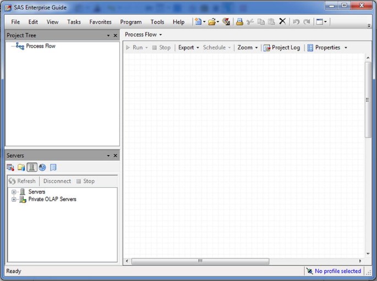Click the connection status icon in status bar
The width and height of the screenshot is (377, 281).
click(309, 271)
